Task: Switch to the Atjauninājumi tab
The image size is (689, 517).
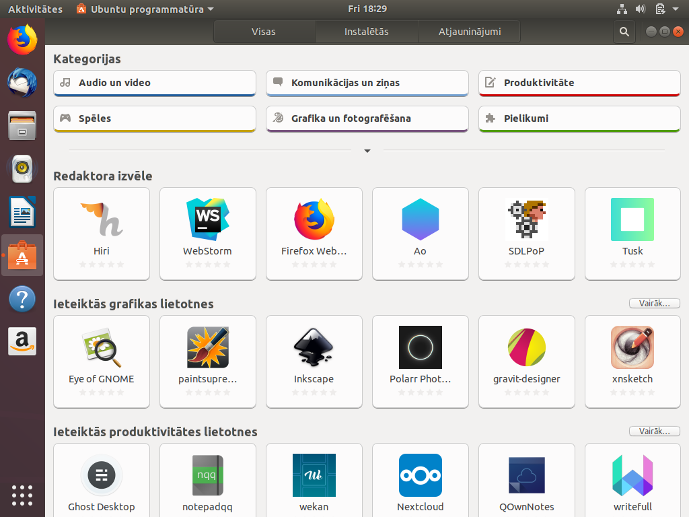Action: [469, 32]
